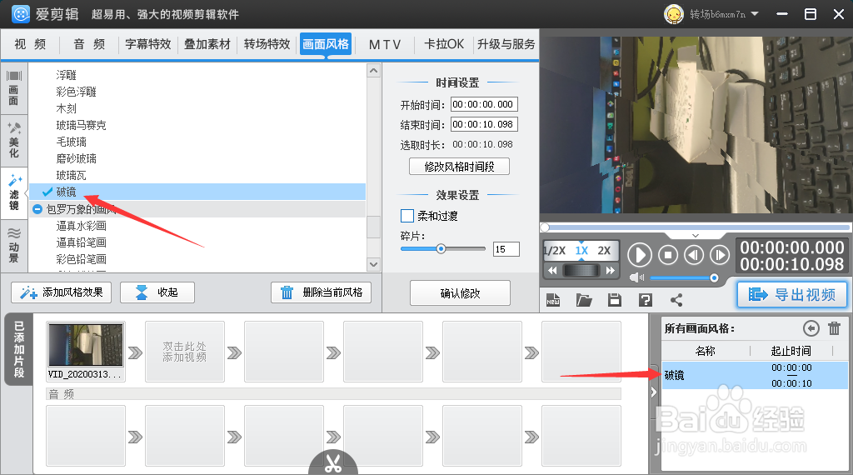This screenshot has width=853, height=475.
Task: Enable the 柔和过渡 checkbox
Action: 407,216
